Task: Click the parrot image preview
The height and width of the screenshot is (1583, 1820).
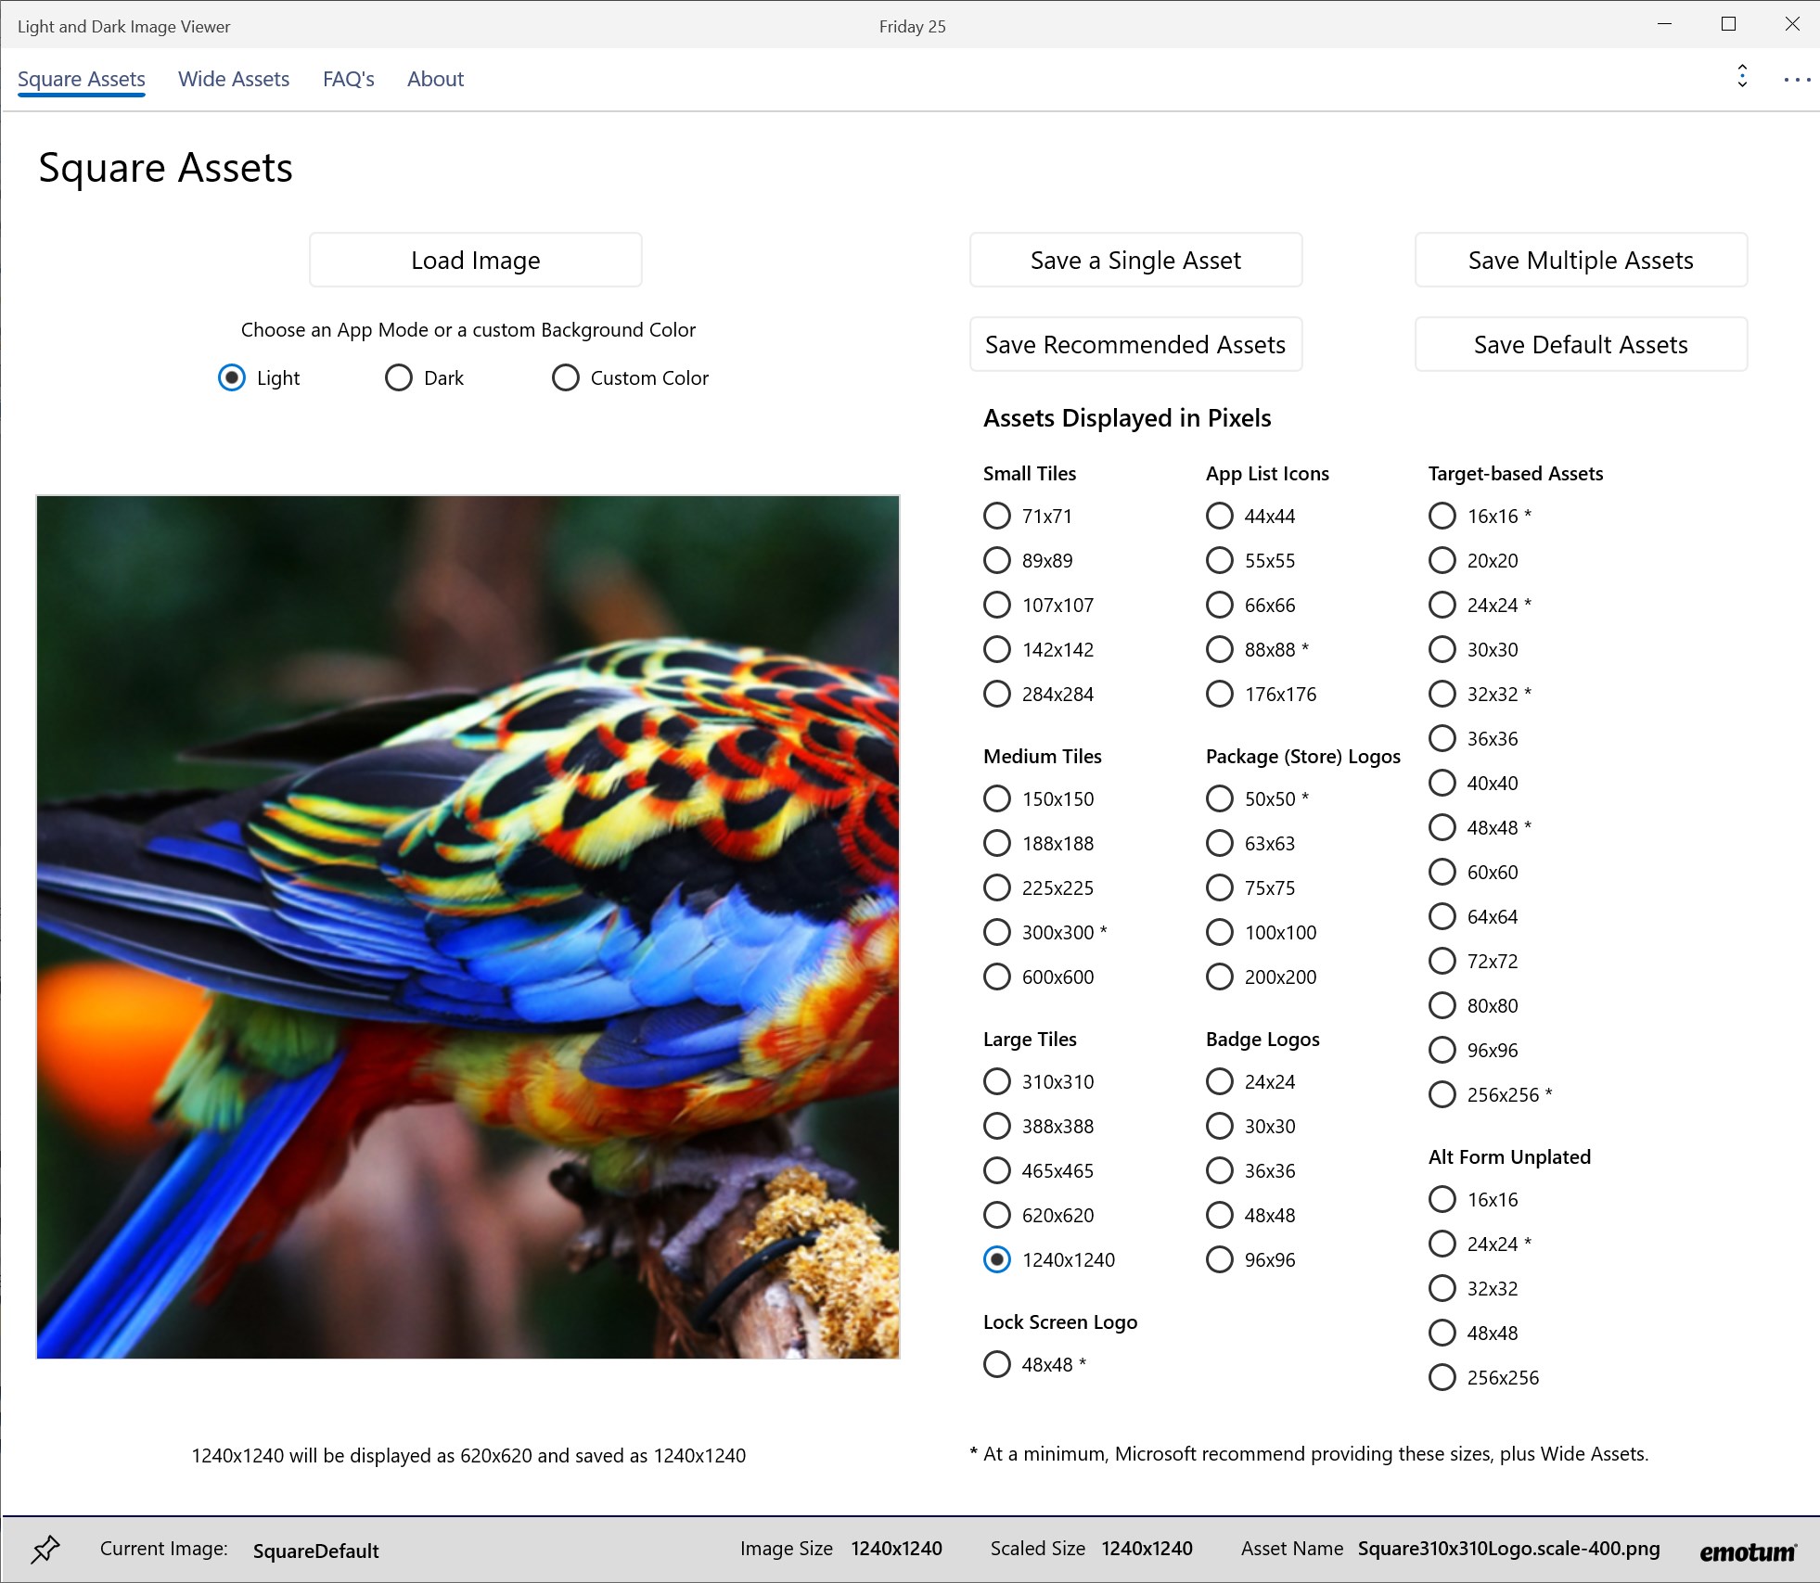Action: click(x=468, y=927)
